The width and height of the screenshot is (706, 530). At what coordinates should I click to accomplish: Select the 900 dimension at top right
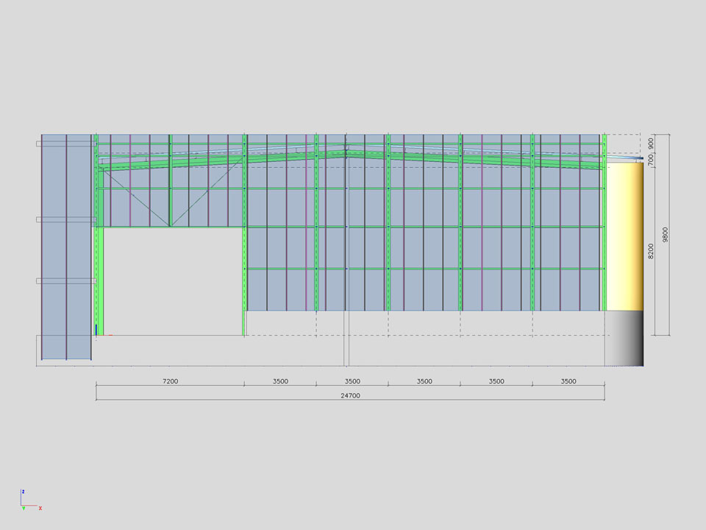(x=650, y=143)
